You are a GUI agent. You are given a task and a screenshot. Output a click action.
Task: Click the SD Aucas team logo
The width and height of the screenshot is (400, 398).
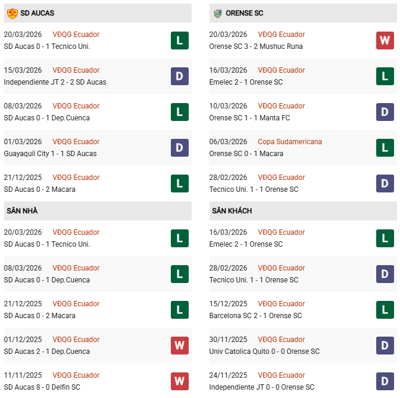click(12, 13)
